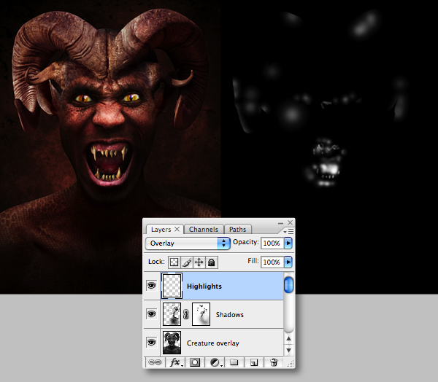The image size is (438, 382).
Task: Lock image pixels brush icon
Action: point(187,262)
